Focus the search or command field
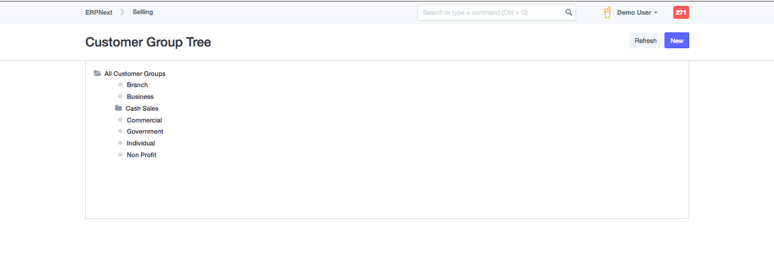 point(491,12)
